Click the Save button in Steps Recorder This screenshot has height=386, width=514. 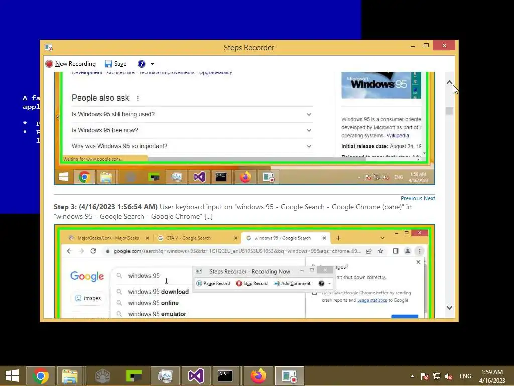click(x=116, y=64)
